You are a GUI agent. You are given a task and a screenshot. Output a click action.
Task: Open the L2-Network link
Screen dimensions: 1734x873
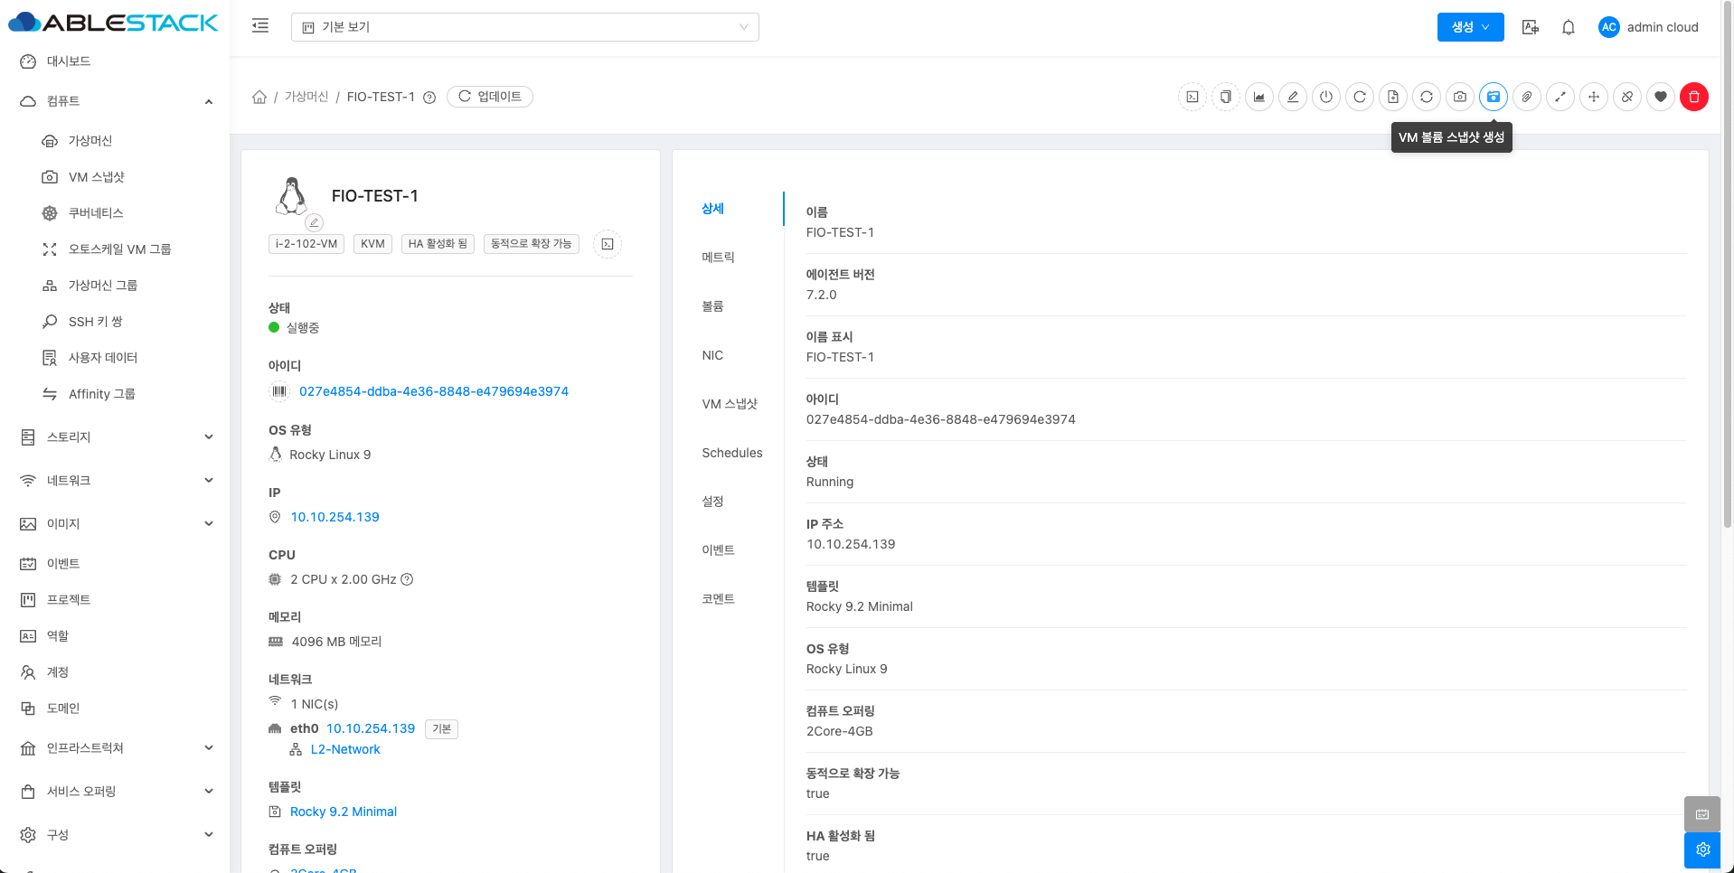pos(345,749)
